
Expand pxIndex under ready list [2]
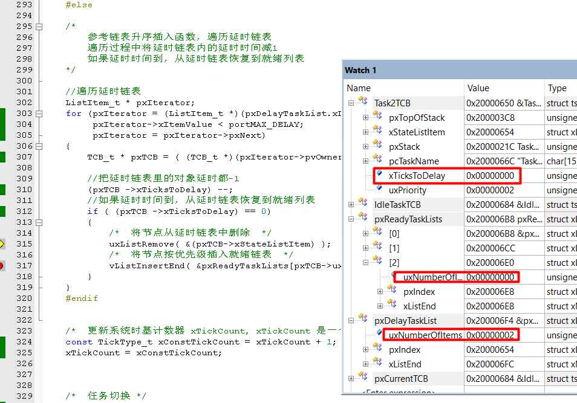point(380,292)
